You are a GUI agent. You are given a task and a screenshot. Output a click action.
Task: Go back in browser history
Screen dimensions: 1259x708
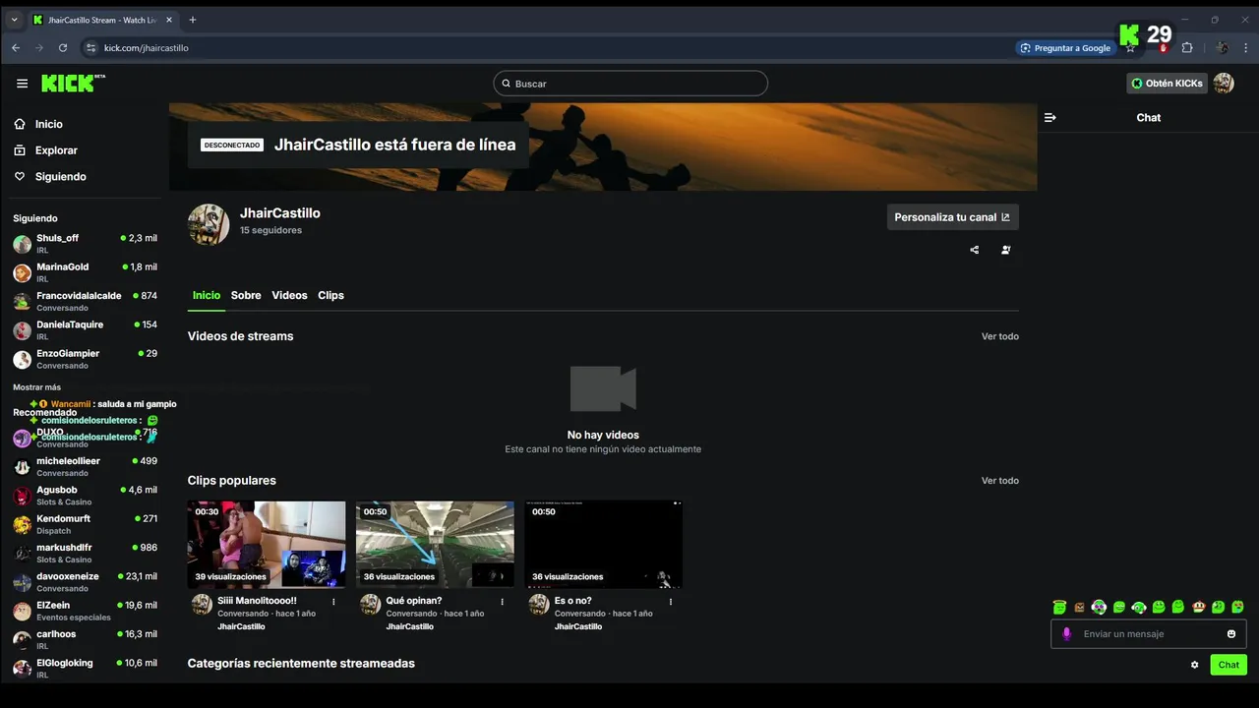[16, 47]
